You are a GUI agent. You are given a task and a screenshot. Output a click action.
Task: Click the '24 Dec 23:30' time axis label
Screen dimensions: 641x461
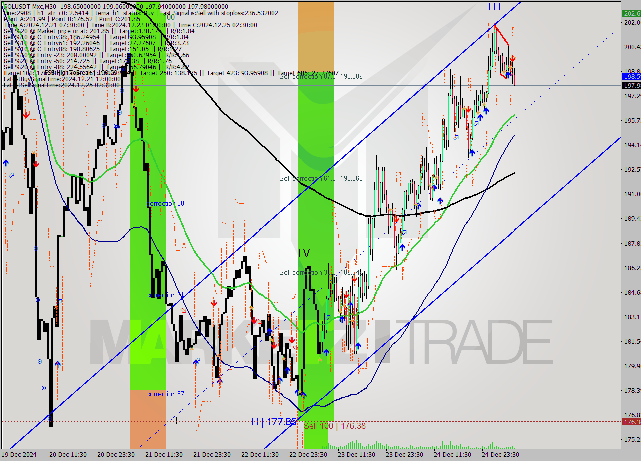(x=500, y=455)
